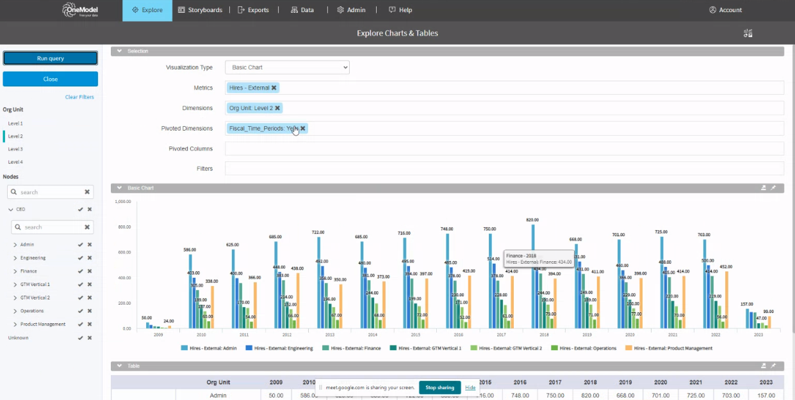Remove Fiscal_Time_Periods pivoted dimension chip
This screenshot has width=795, height=400.
coord(303,128)
